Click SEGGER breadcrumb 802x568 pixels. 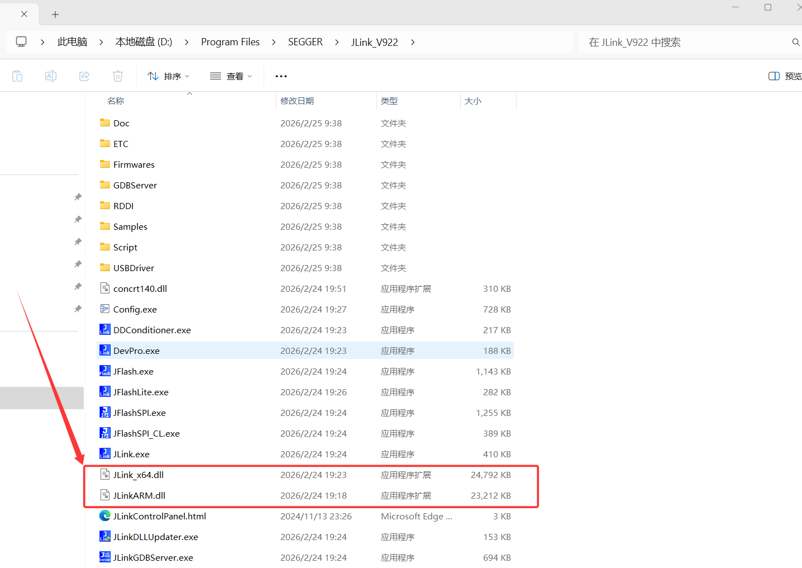[x=305, y=42]
